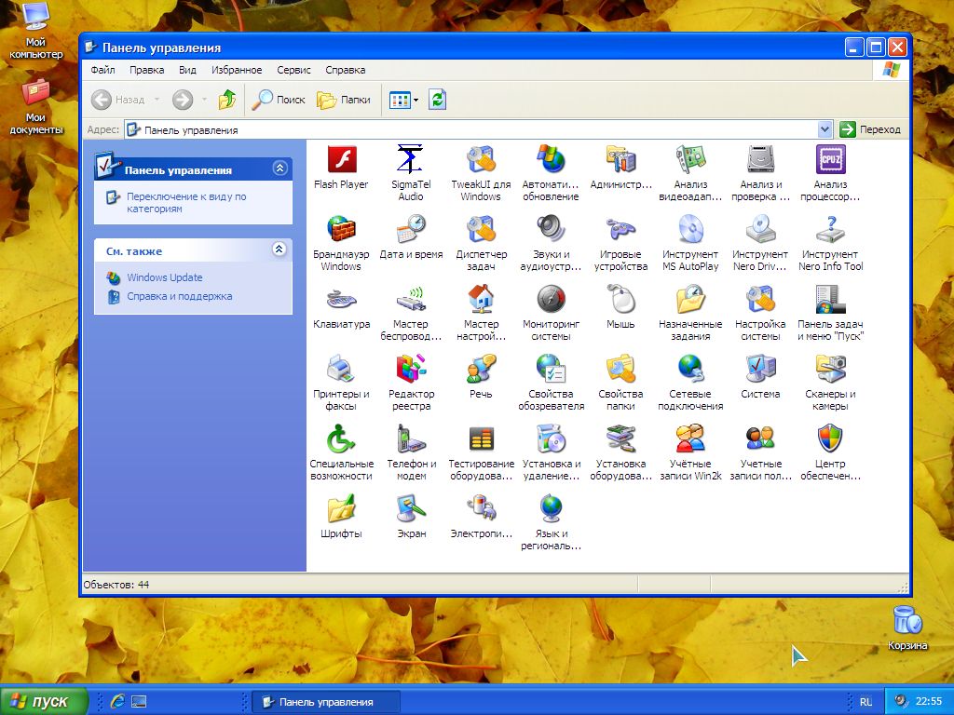Click the Windows Update link
The image size is (954, 715).
(x=164, y=277)
